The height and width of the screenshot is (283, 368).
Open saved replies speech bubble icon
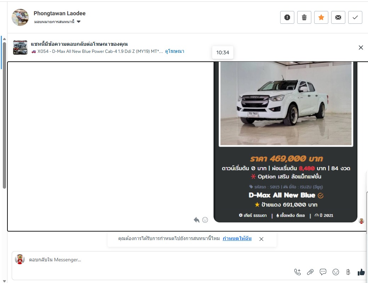(x=323, y=272)
